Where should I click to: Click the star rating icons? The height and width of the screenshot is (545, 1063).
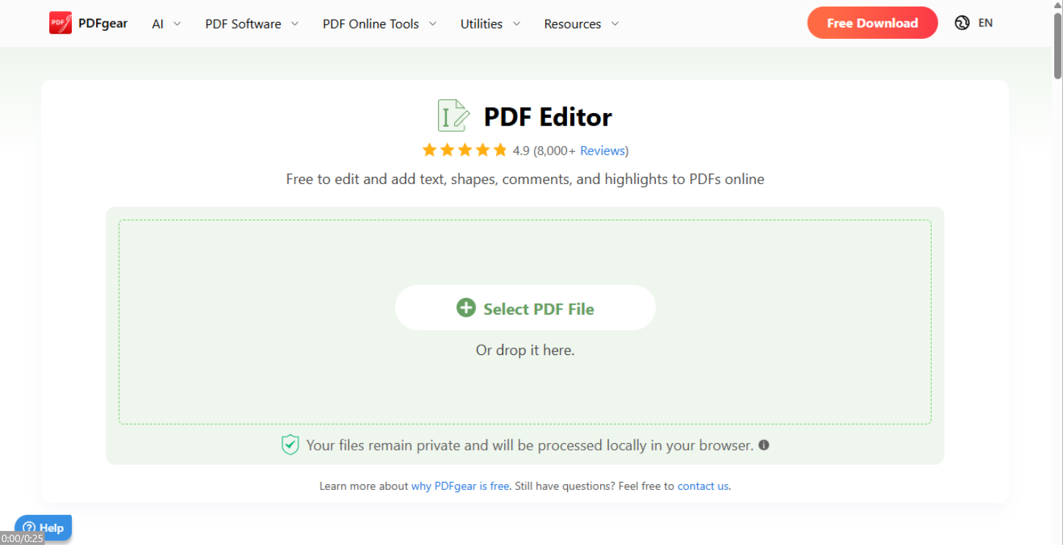pyautogui.click(x=464, y=150)
